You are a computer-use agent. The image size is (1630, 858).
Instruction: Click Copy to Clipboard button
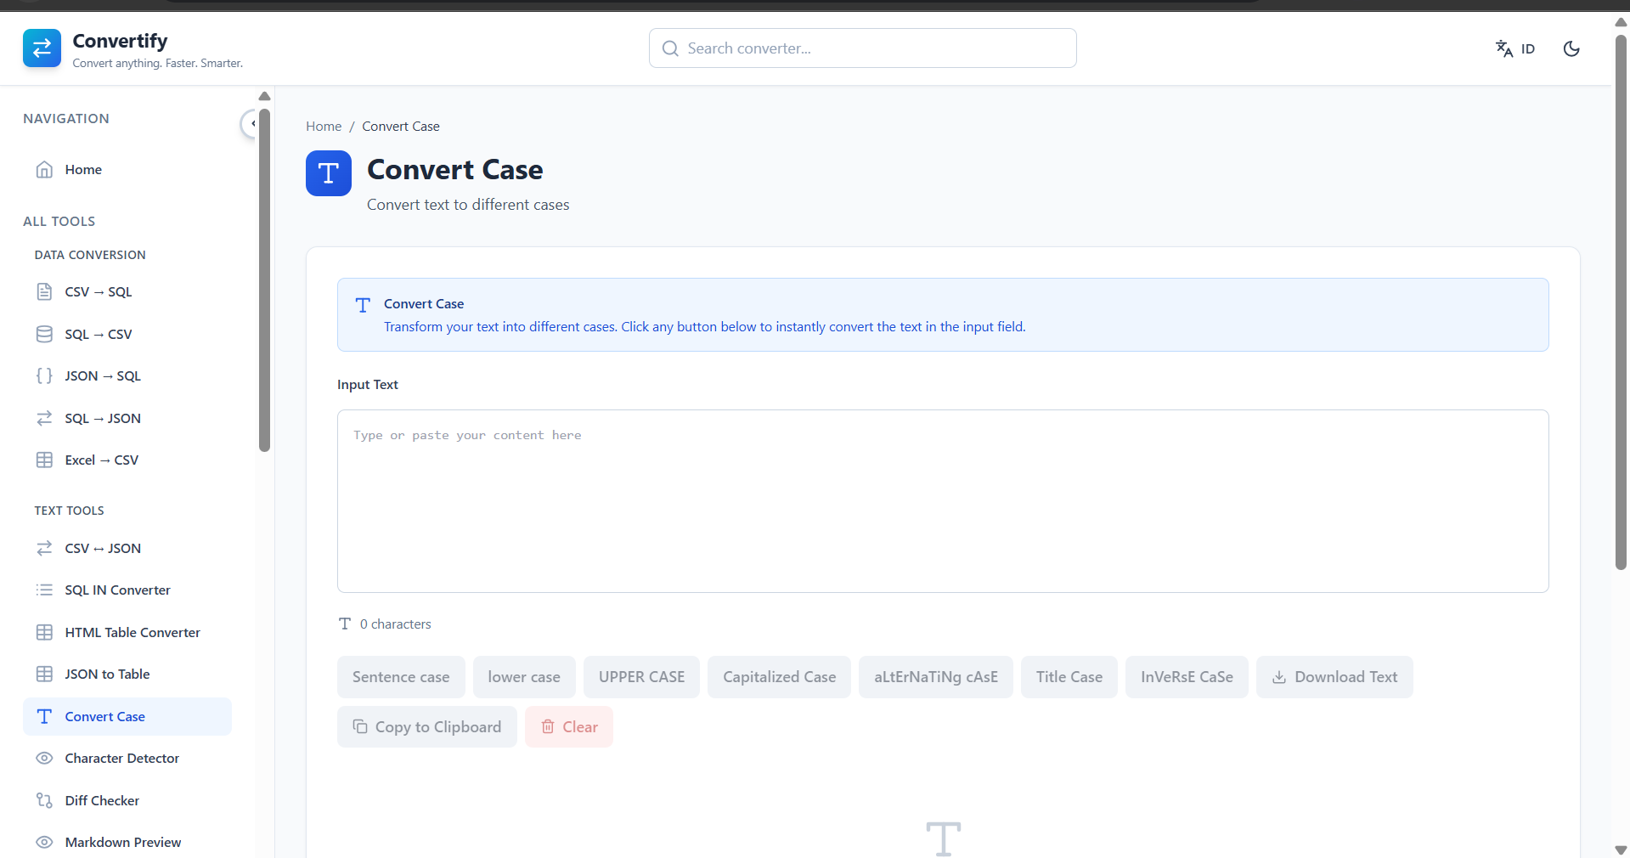[x=426, y=727]
